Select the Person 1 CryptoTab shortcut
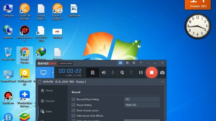This screenshot has height=121, width=216. click(57, 12)
